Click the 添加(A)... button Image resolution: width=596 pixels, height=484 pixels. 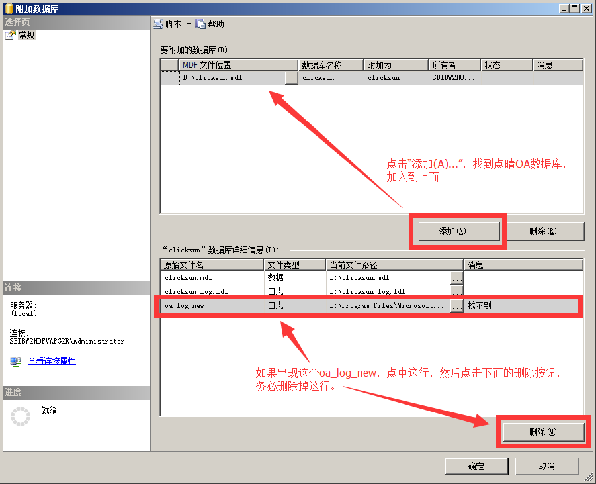[458, 232]
